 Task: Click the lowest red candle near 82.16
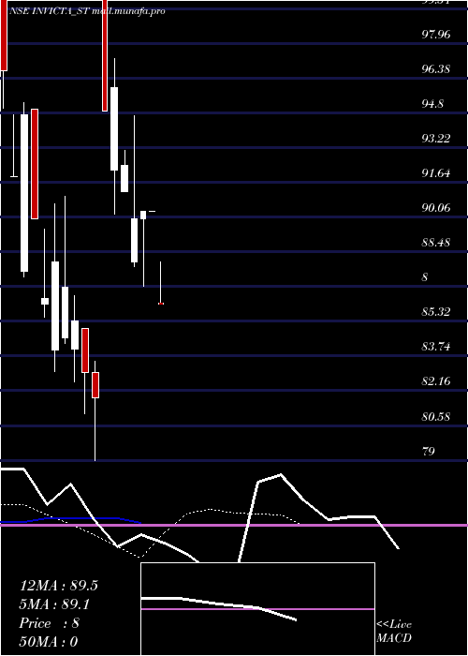95,385
